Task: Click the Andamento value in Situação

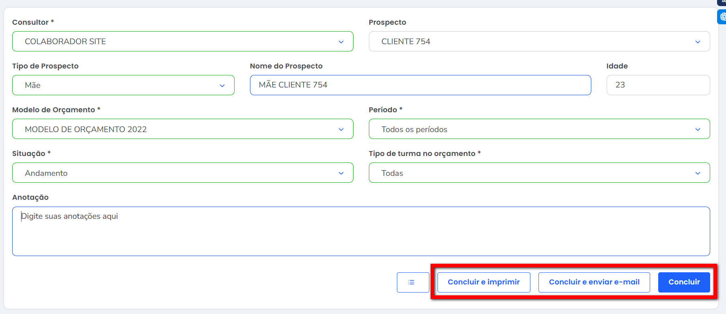Action: (x=46, y=173)
